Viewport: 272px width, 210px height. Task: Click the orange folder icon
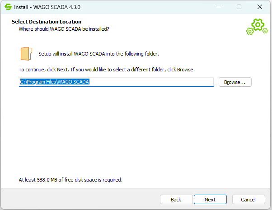click(26, 53)
